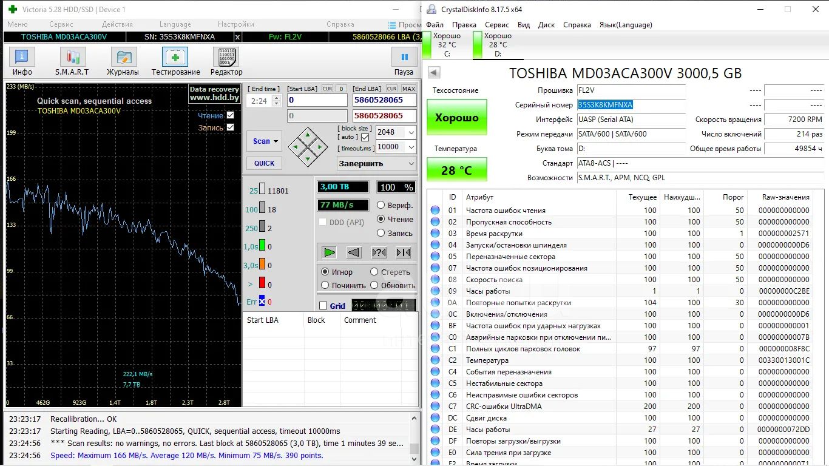This screenshot has width=829, height=466.
Task: Open the Язык(Language) menu in CrystalDiskInfo
Action: click(626, 25)
